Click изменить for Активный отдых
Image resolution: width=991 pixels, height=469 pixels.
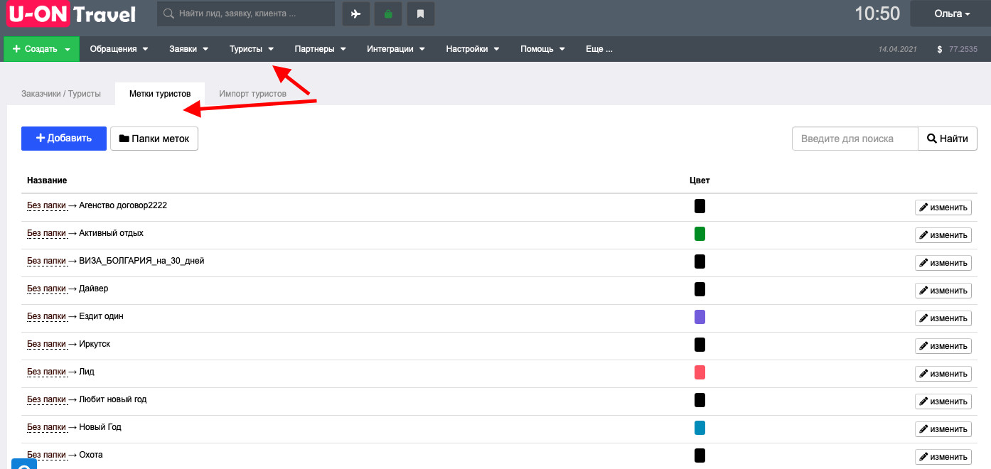[x=943, y=235]
